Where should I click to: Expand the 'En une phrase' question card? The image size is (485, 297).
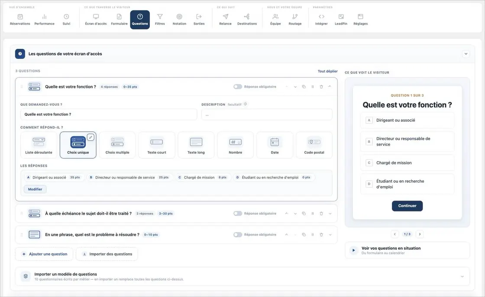pyautogui.click(x=330, y=235)
